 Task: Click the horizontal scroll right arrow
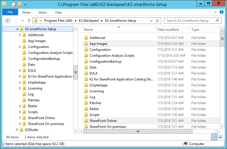(217, 132)
